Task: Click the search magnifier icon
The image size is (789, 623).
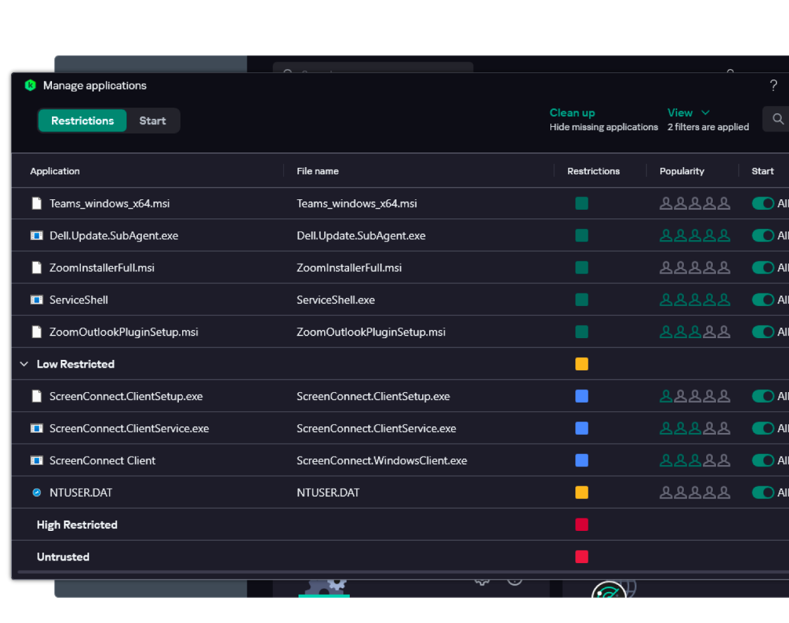Action: pyautogui.click(x=778, y=119)
